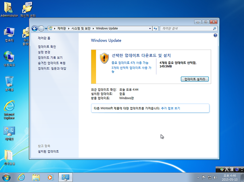Click the Refresh button beside the address bar

point(155,28)
